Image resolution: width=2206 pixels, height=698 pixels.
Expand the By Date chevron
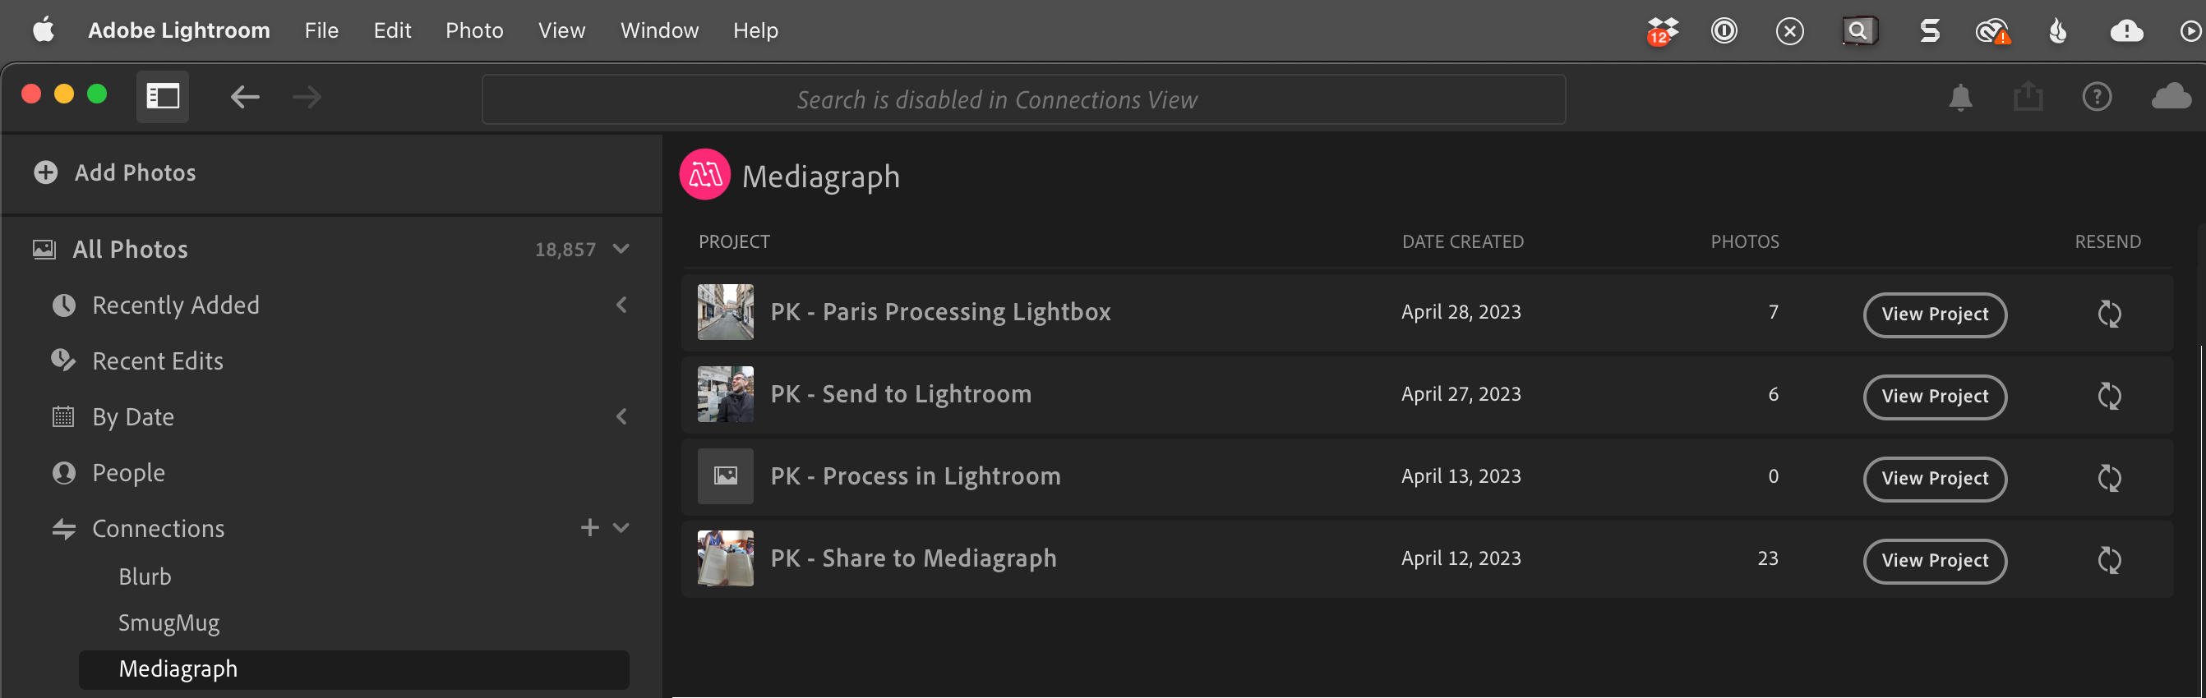point(621,416)
